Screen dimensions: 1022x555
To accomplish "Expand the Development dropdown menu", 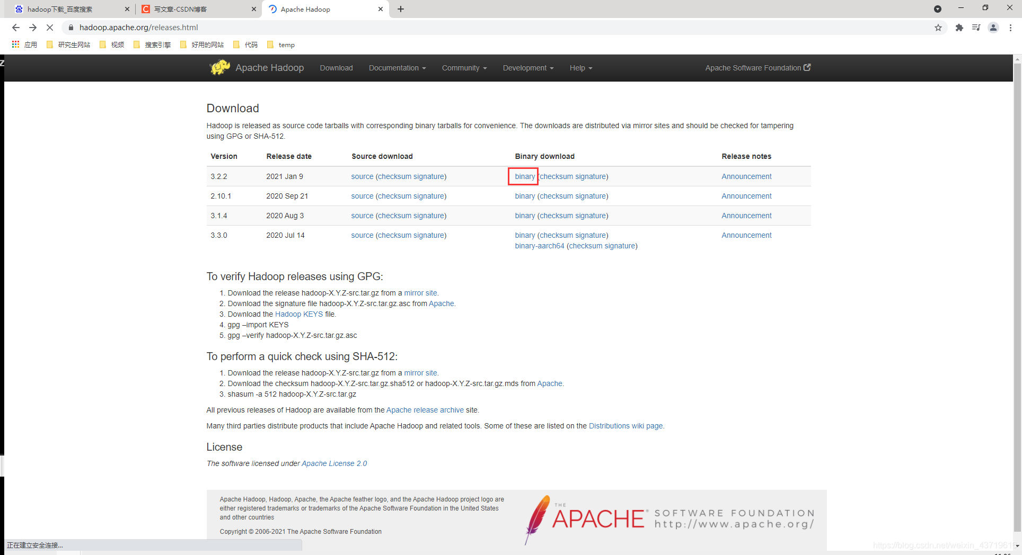I will tap(528, 68).
